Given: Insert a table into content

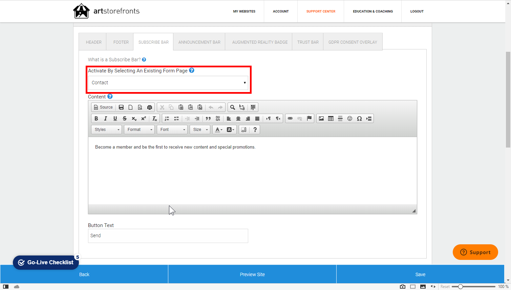Looking at the screenshot, I should point(331,118).
